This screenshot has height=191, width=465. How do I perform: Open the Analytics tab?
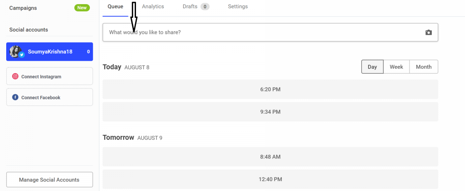click(153, 7)
